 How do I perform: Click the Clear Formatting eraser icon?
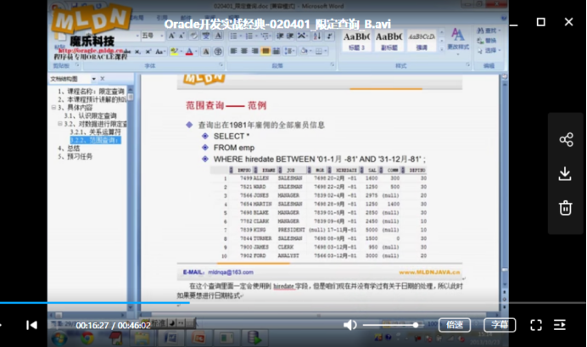(x=193, y=36)
